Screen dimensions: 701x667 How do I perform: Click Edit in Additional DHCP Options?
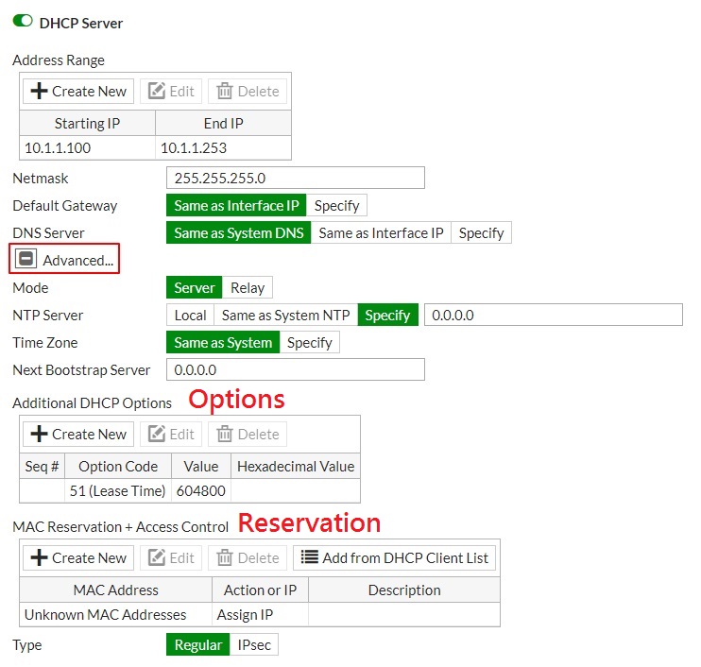click(x=170, y=434)
